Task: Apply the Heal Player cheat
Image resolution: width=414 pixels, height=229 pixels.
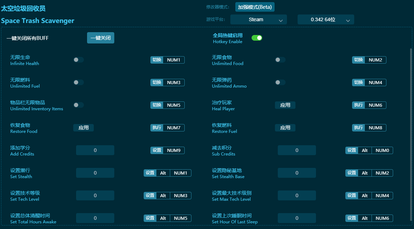Action: tap(285, 105)
